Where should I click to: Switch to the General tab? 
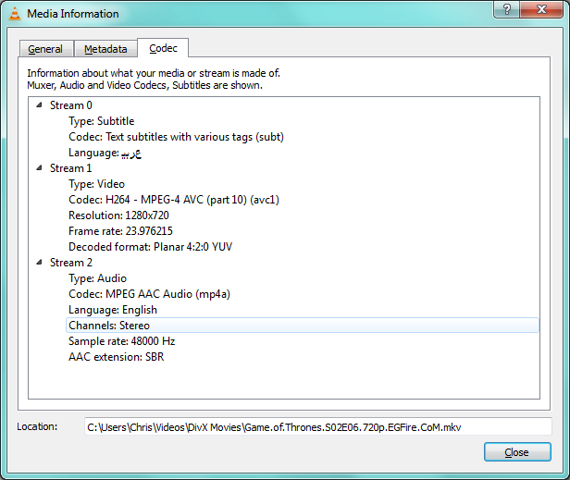coord(45,49)
